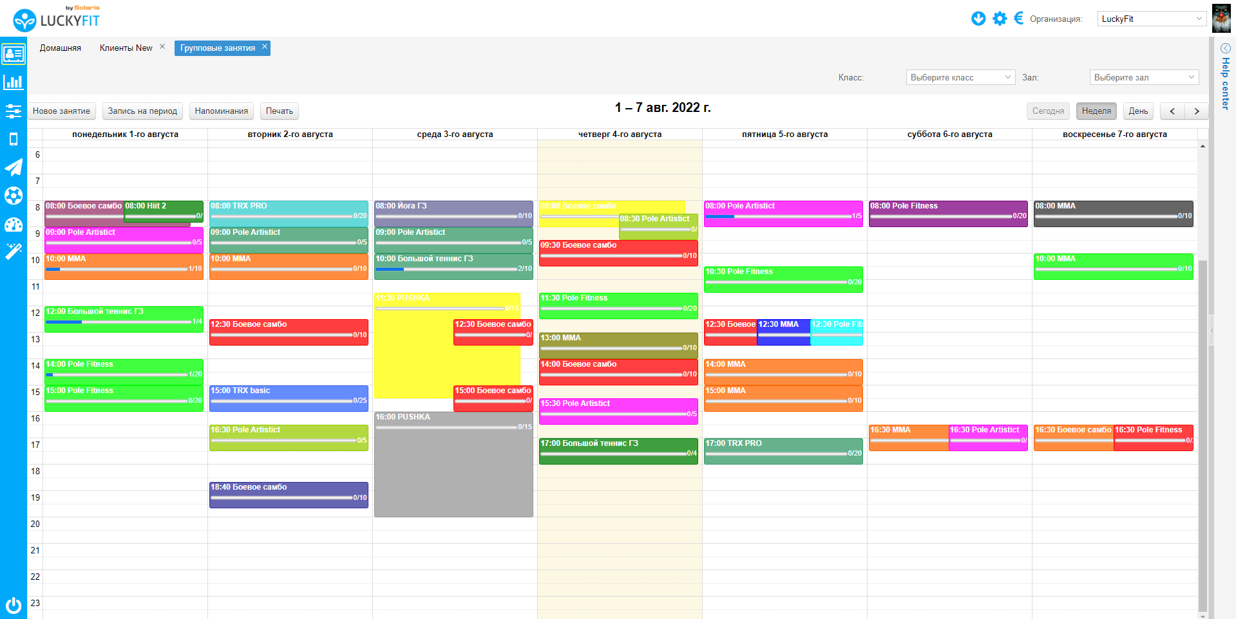Screen dimensions: 1236x619
Task: Open the mobile phone sidebar icon
Action: pyautogui.click(x=14, y=139)
